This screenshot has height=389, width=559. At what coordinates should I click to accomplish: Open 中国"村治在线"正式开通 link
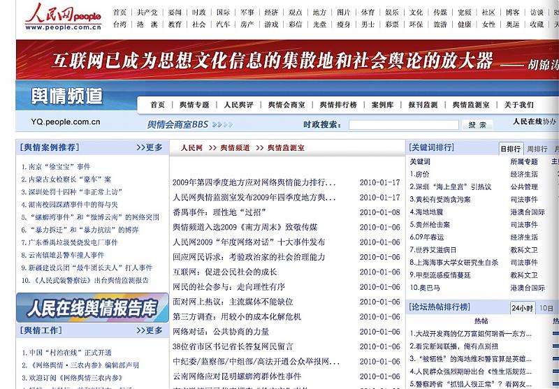[x=66, y=353]
